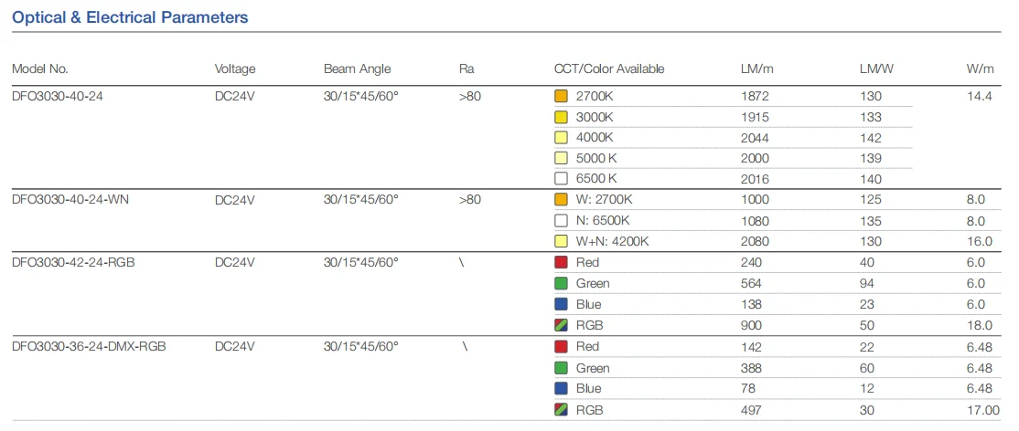Image resolution: width=1019 pixels, height=431 pixels.
Task: Click model name DFO3030-36-24-DMX-RGB
Action: click(x=89, y=347)
